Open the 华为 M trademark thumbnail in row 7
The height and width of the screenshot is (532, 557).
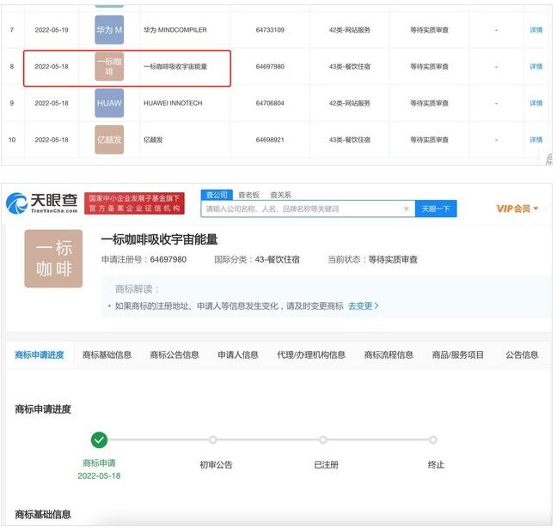point(109,30)
